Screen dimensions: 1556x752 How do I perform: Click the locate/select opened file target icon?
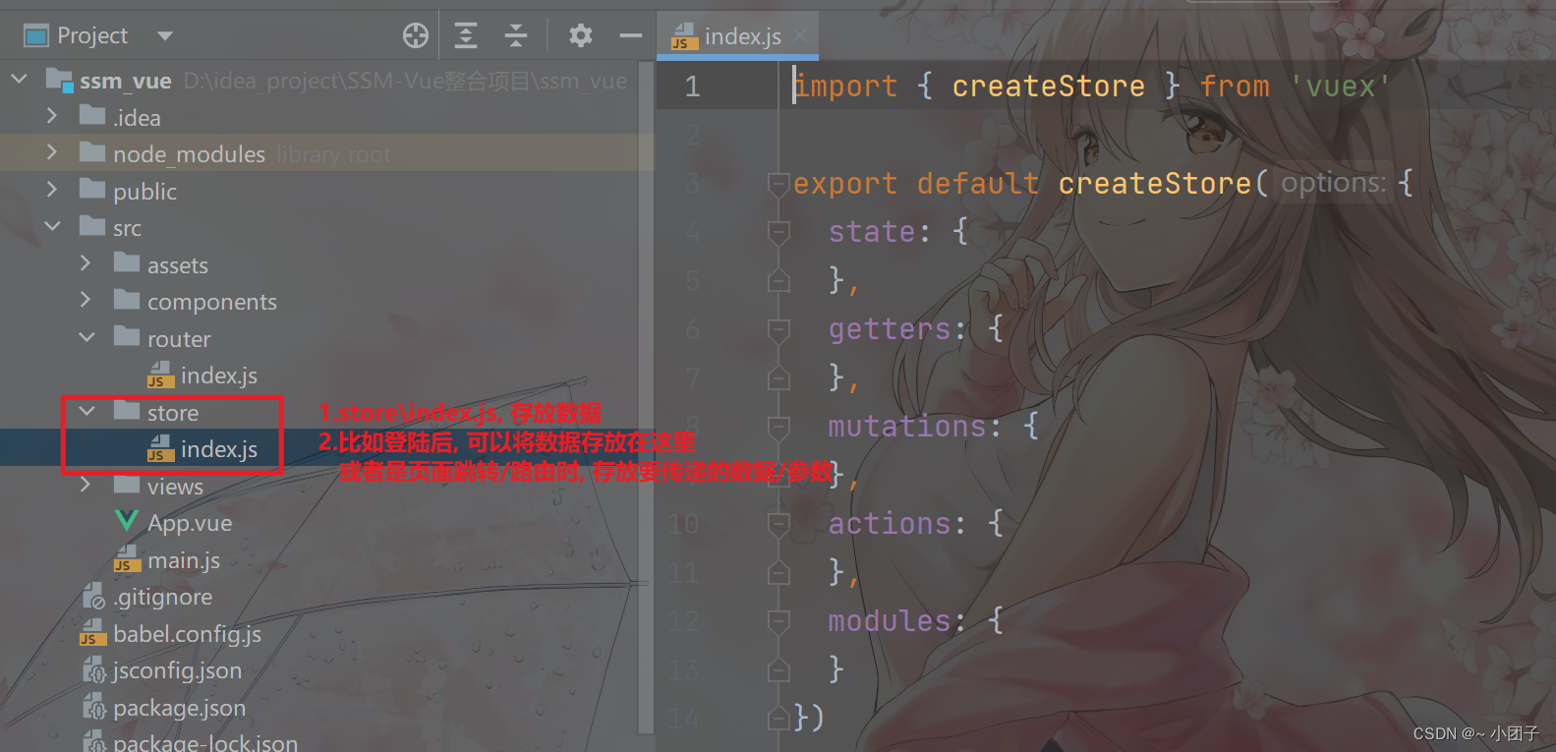tap(416, 36)
